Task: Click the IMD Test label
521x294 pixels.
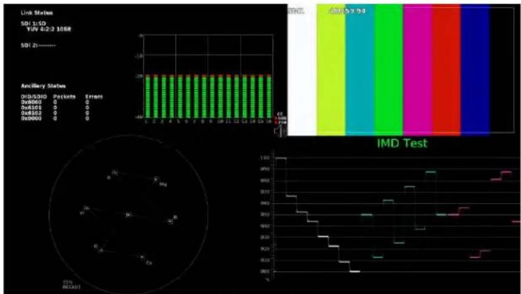Action: (402, 144)
